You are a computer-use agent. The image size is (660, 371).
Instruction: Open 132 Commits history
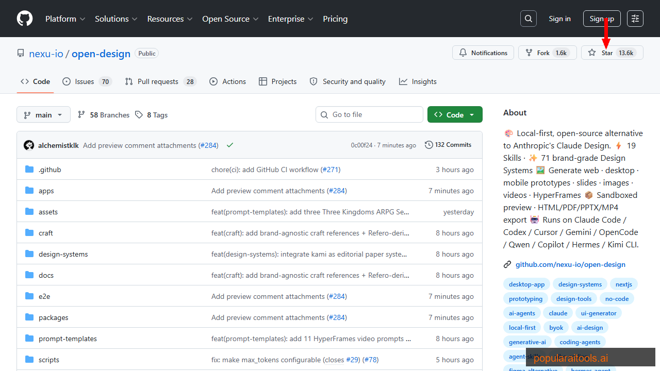[448, 145]
